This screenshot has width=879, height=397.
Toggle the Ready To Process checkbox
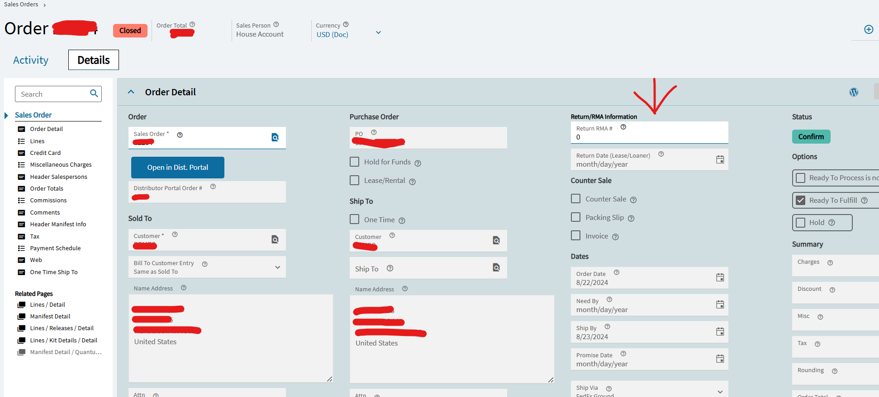point(801,178)
